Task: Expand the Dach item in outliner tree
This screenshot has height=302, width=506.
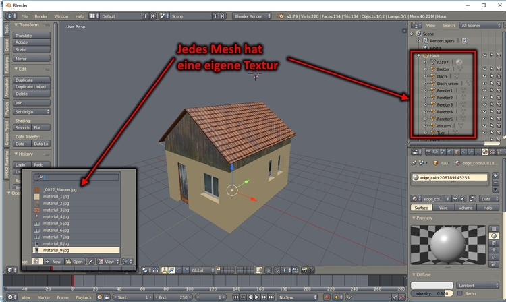Action: tap(426, 76)
